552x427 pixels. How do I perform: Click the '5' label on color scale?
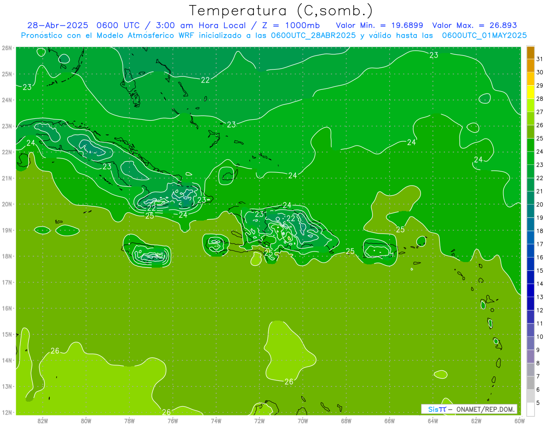tap(538, 403)
